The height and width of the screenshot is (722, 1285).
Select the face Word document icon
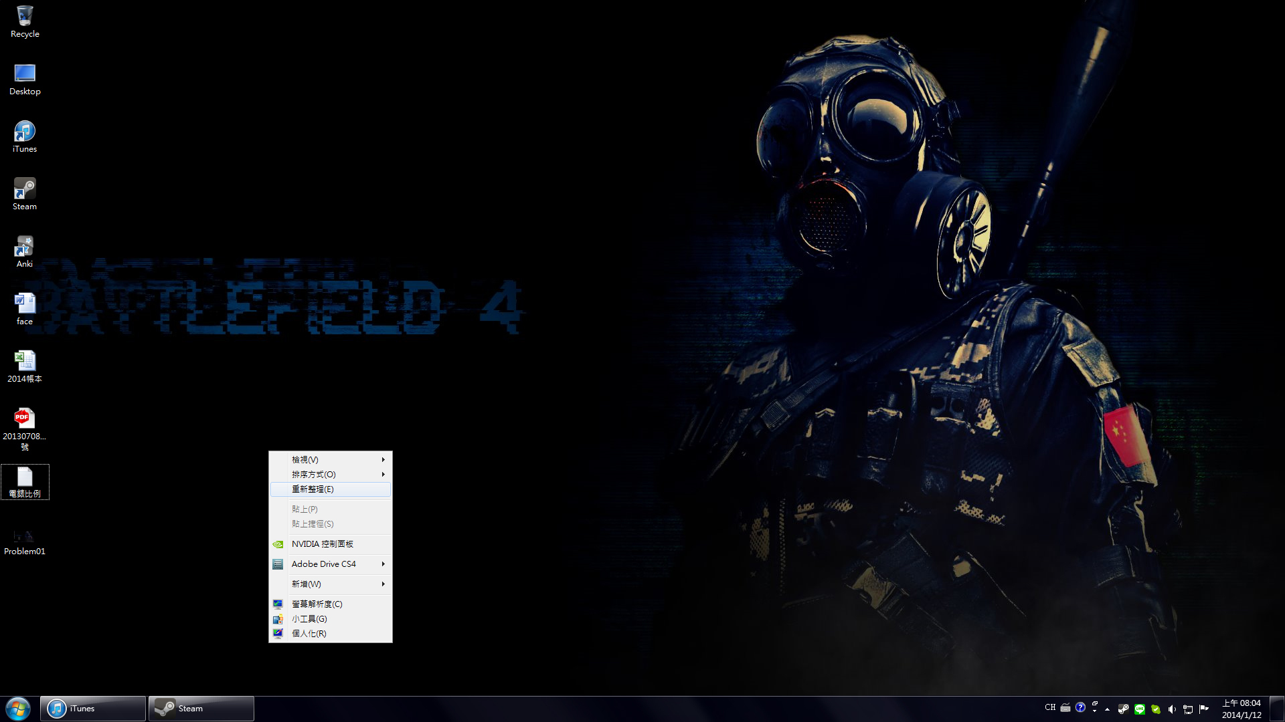[25, 308]
